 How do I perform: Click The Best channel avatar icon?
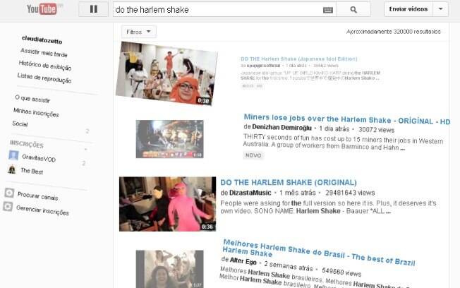(12, 169)
